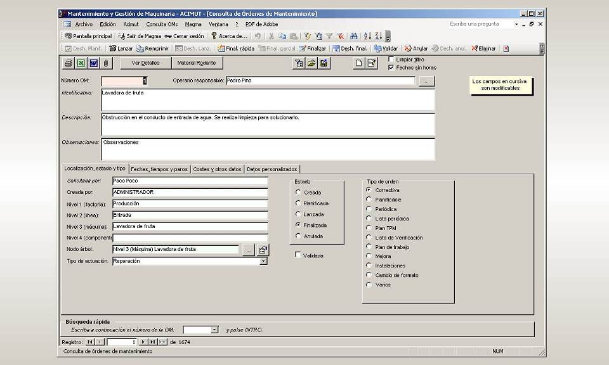Viewport: 609px width, 365px height.
Task: Click Reimprimir in the toolbar
Action: [x=152, y=49]
